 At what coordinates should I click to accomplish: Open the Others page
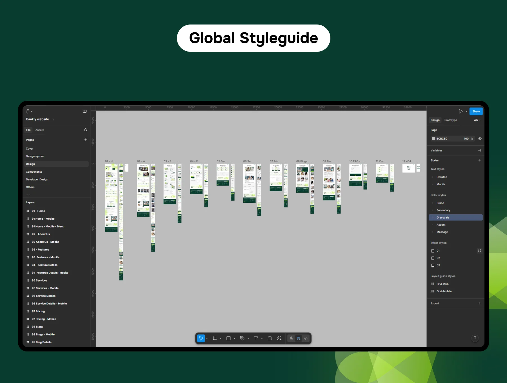[30, 187]
